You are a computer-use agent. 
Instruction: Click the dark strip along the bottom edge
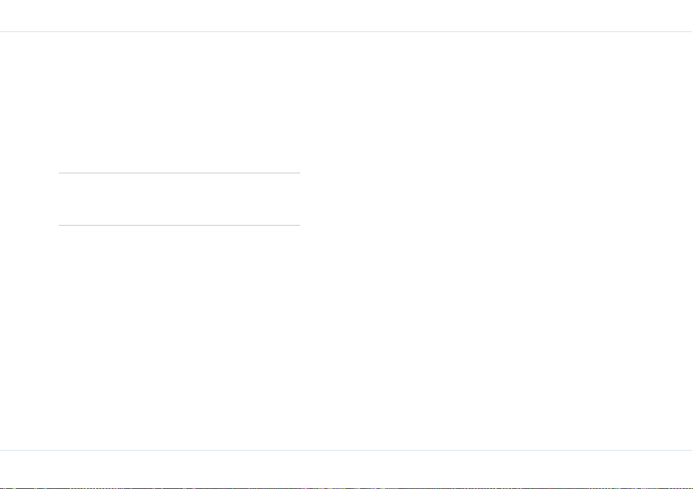click(x=347, y=488)
